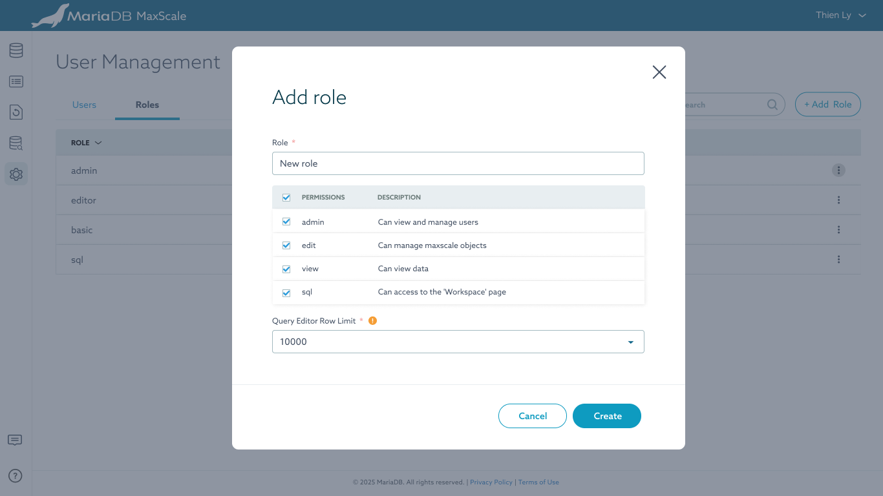Uncheck the admin permission checkbox

click(286, 222)
